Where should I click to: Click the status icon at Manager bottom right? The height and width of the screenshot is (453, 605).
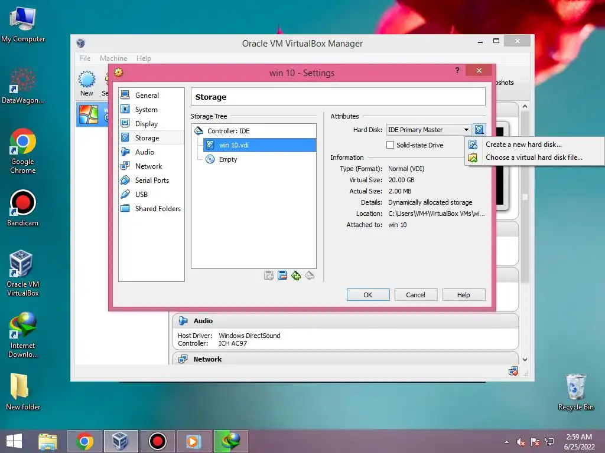[513, 372]
